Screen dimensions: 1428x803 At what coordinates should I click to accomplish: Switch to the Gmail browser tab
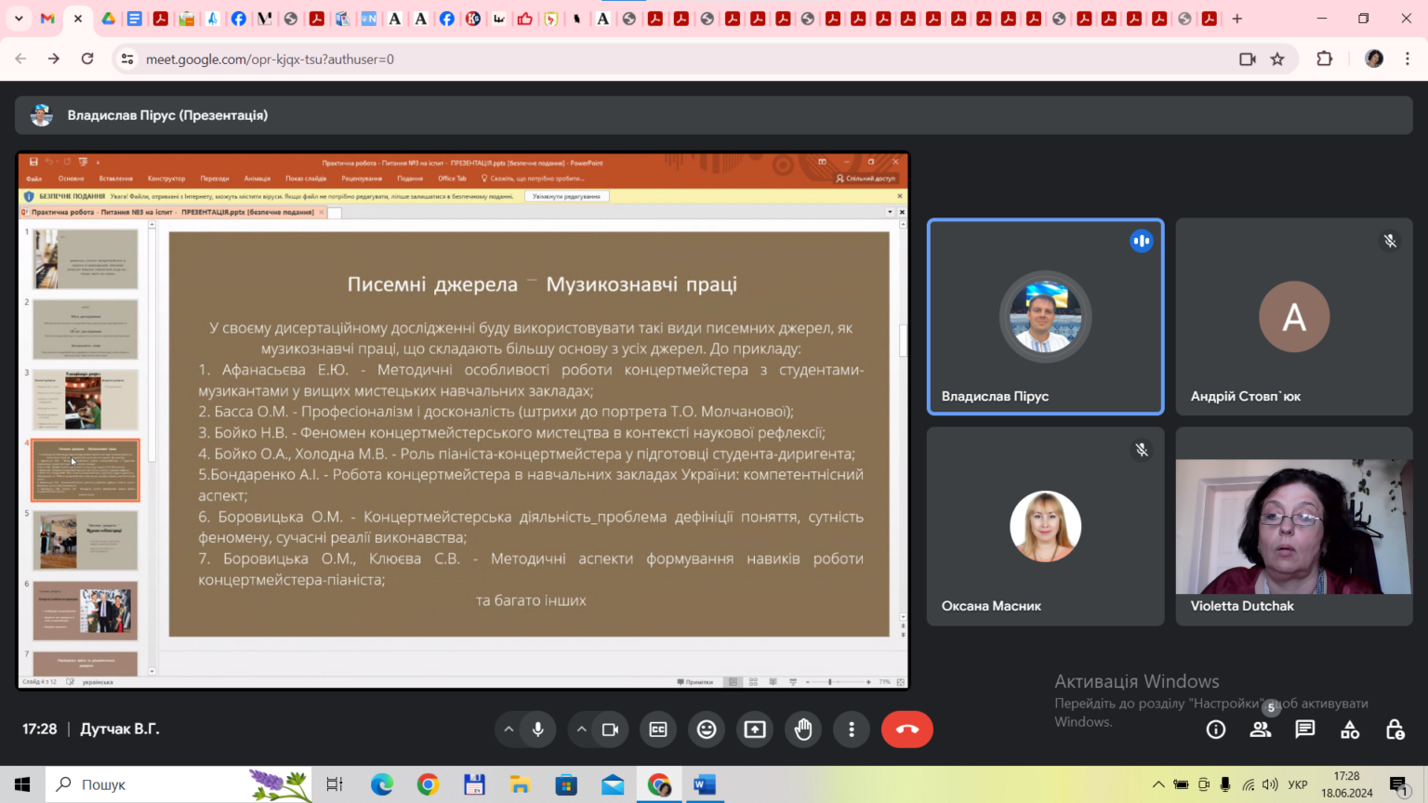click(x=47, y=19)
